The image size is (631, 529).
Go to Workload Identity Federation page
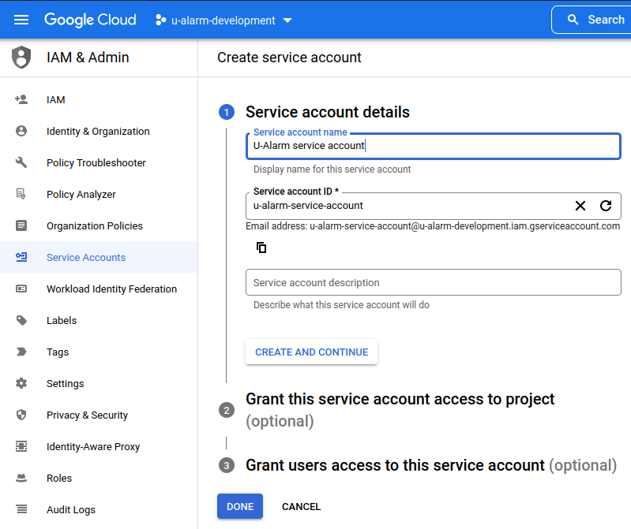click(111, 289)
